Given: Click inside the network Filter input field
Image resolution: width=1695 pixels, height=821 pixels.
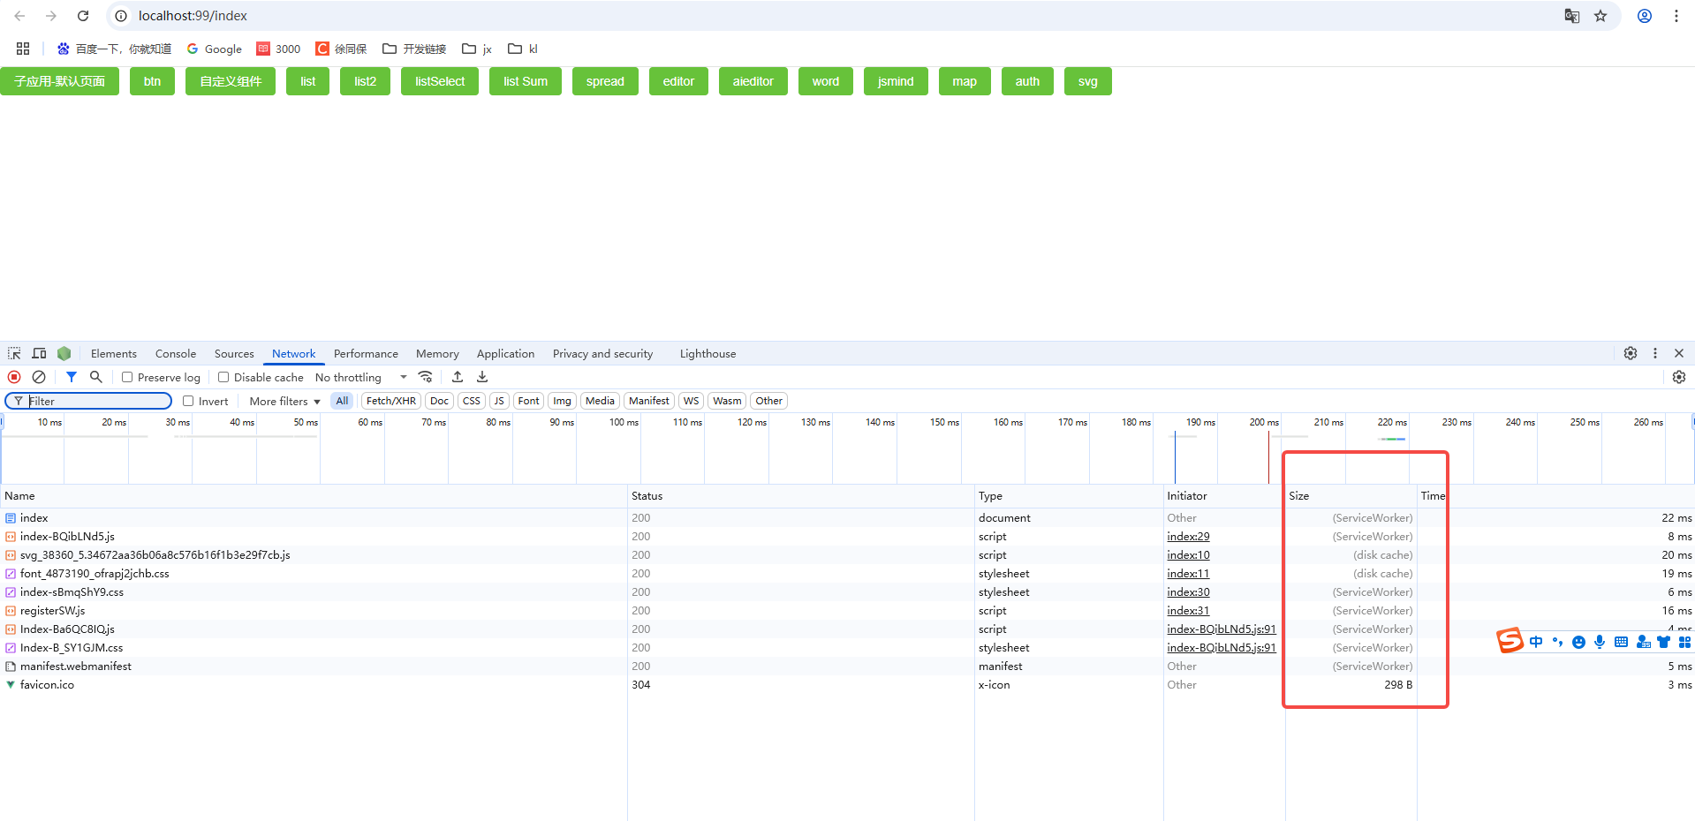Looking at the screenshot, I should point(88,401).
